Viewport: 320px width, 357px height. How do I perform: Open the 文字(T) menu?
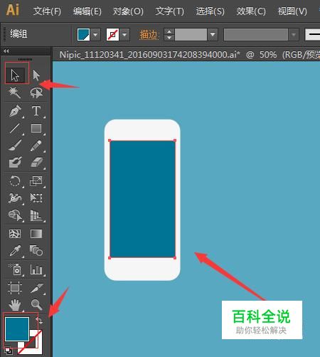[169, 11]
